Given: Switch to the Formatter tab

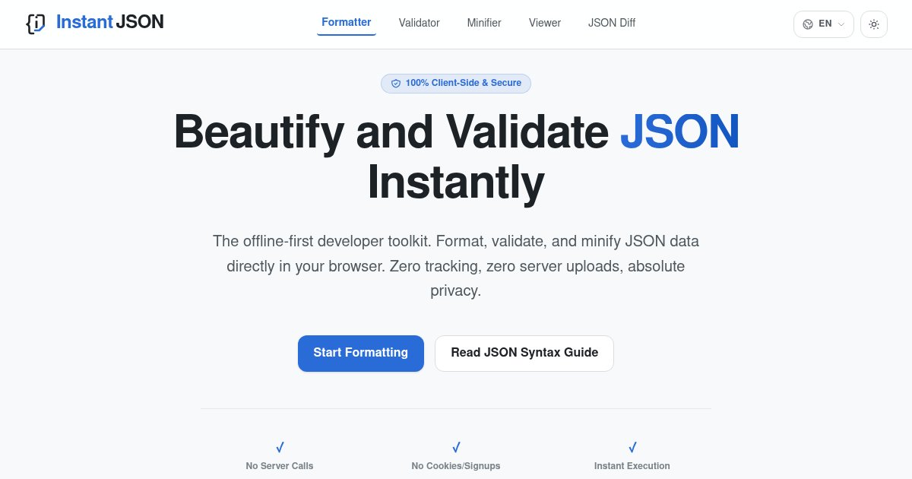Looking at the screenshot, I should (x=347, y=23).
